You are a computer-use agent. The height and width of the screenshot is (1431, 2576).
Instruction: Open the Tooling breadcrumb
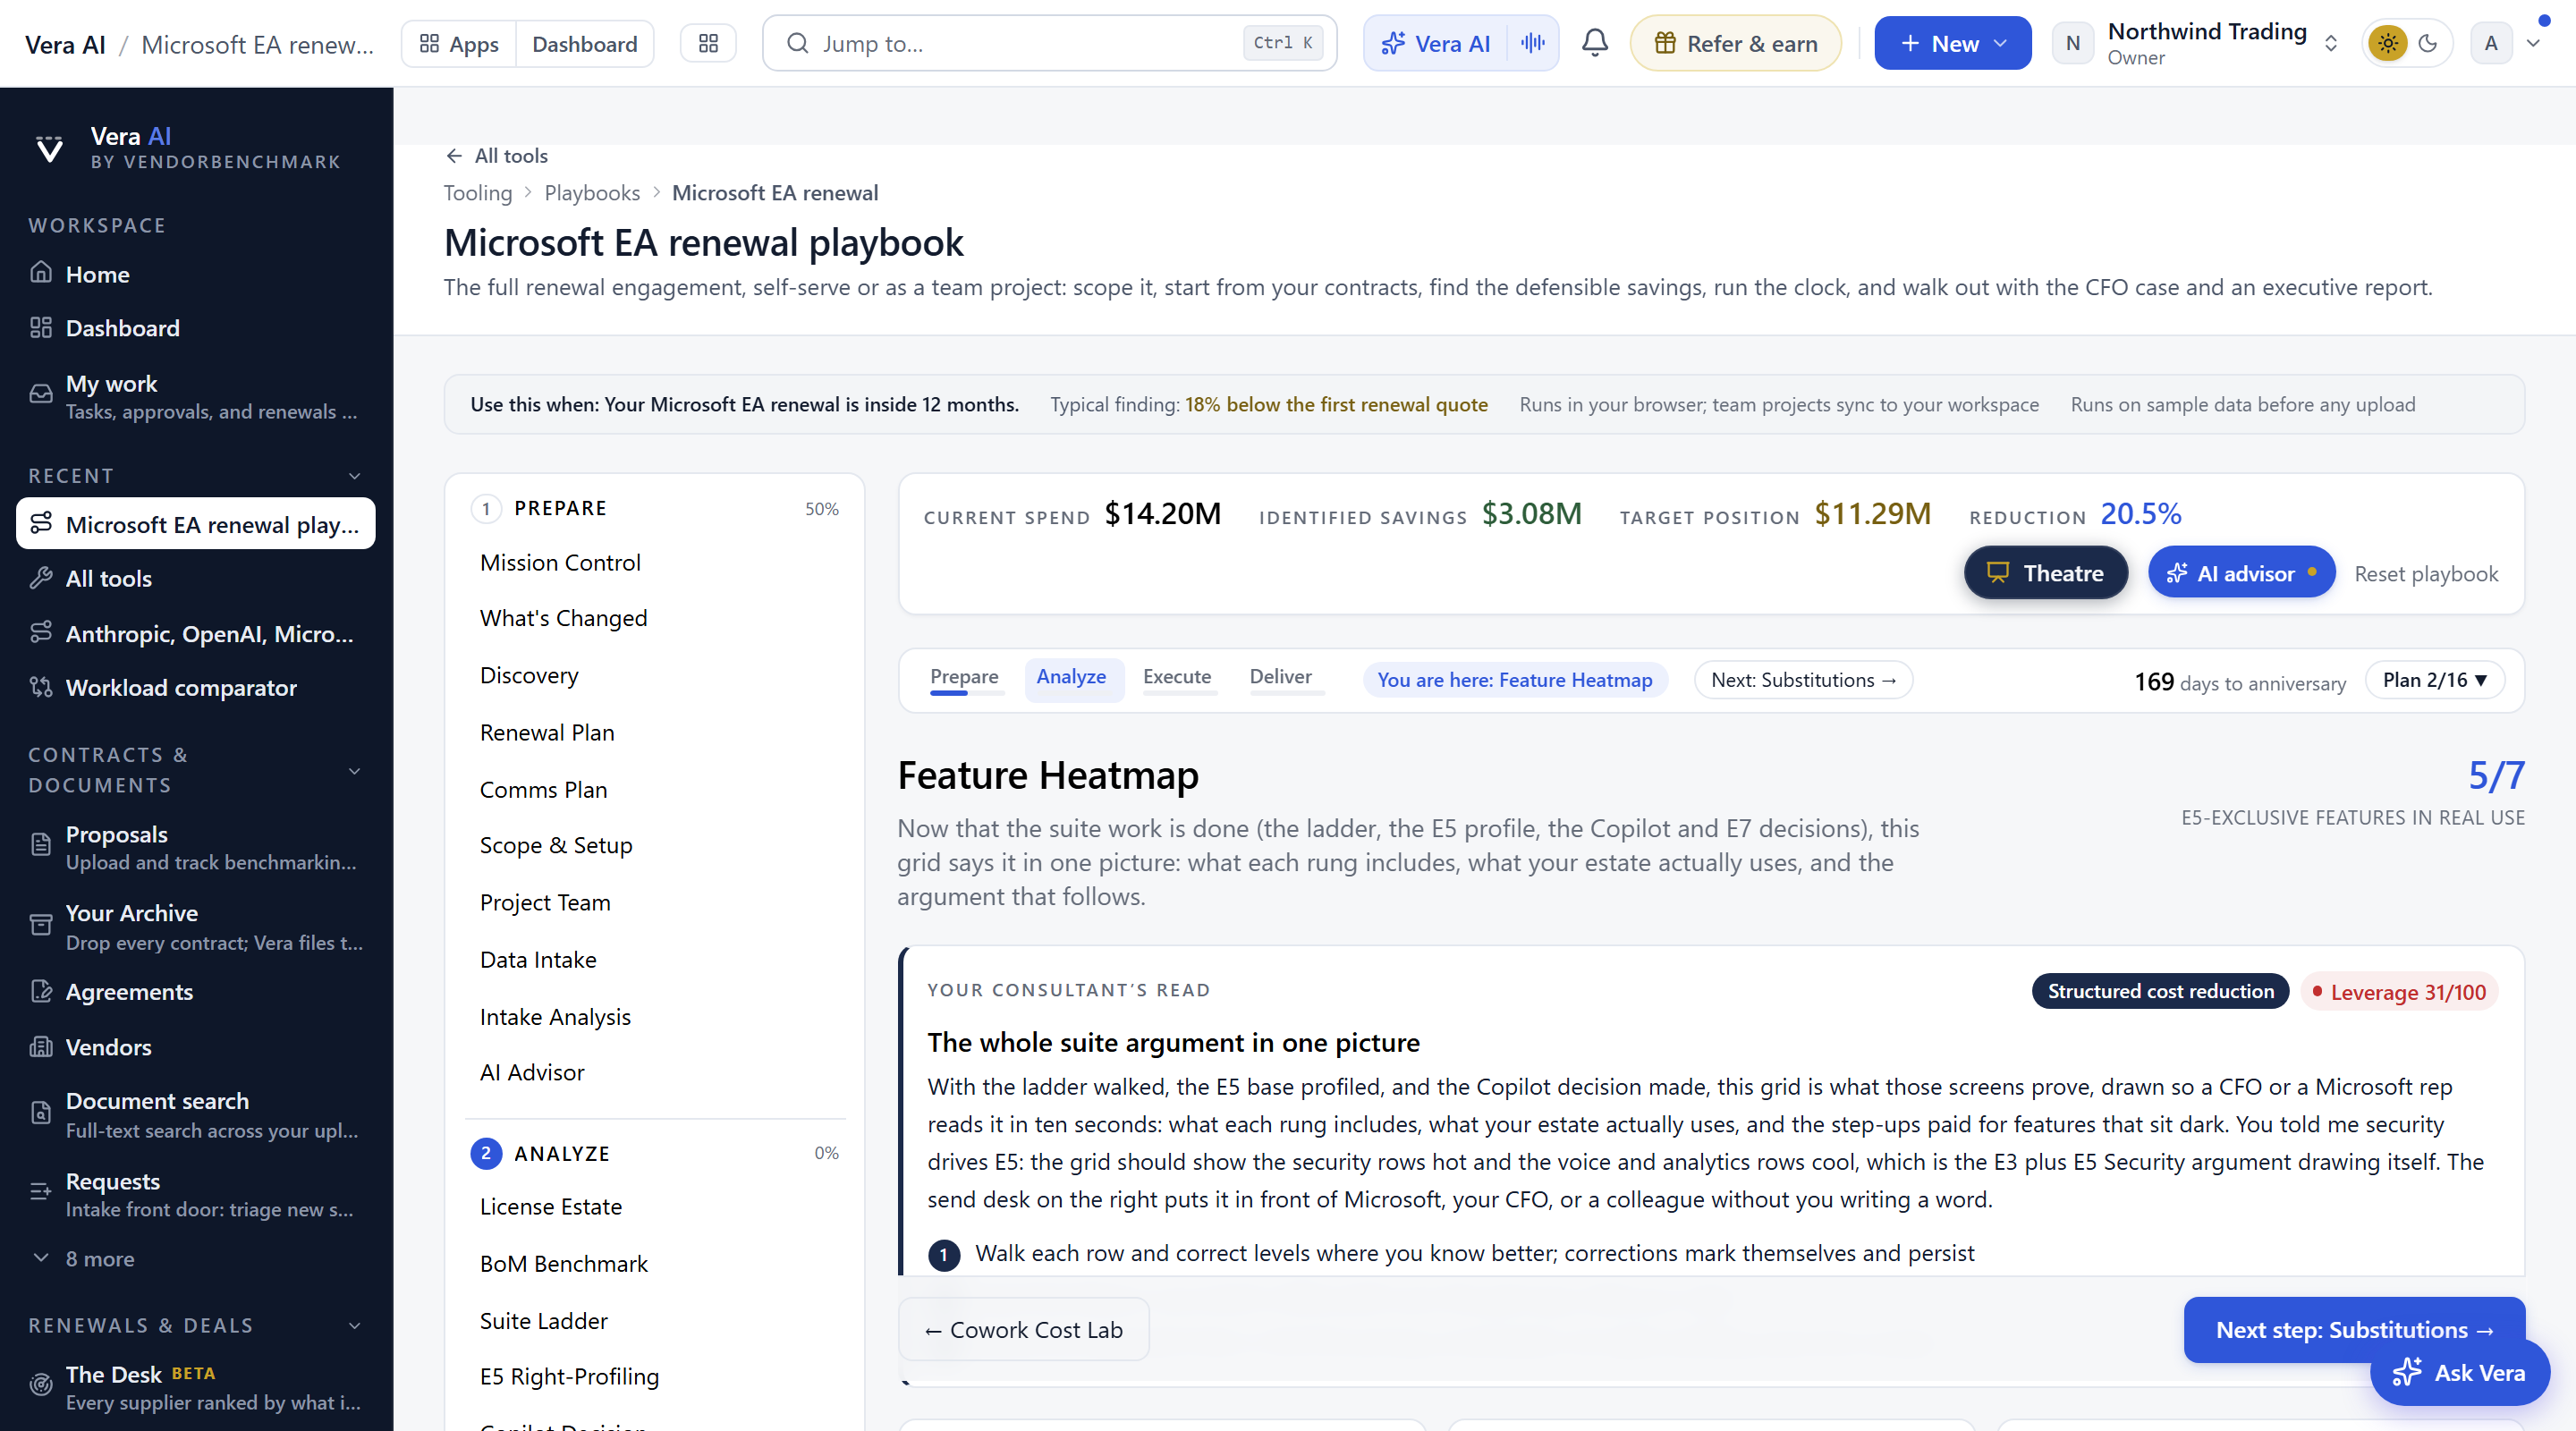tap(478, 192)
